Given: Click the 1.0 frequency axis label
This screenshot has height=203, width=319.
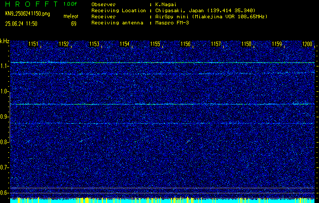Looking at the screenshot, I should coord(4,92).
